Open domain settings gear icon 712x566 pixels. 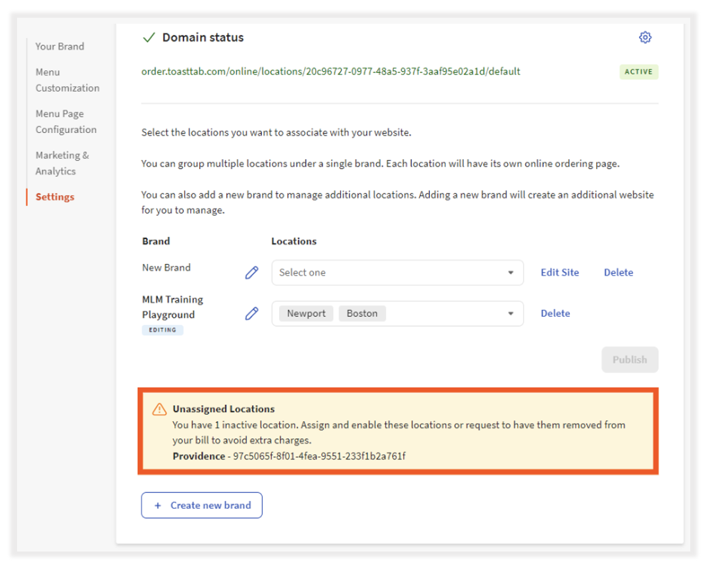pyautogui.click(x=645, y=38)
